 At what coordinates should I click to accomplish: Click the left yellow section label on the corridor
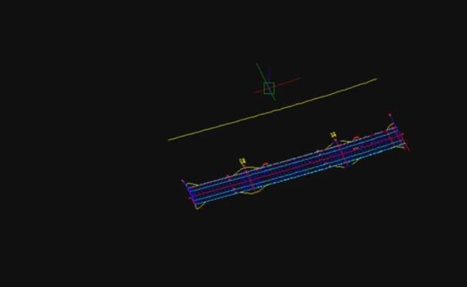(242, 161)
